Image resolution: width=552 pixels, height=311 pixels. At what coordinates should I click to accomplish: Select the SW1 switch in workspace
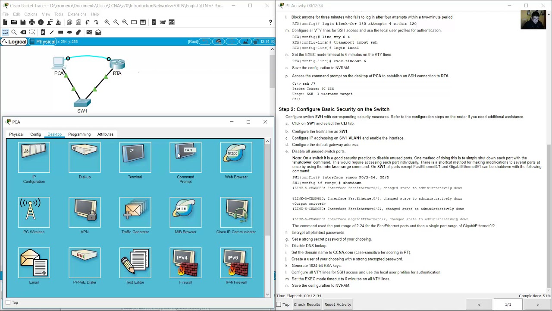click(x=82, y=103)
